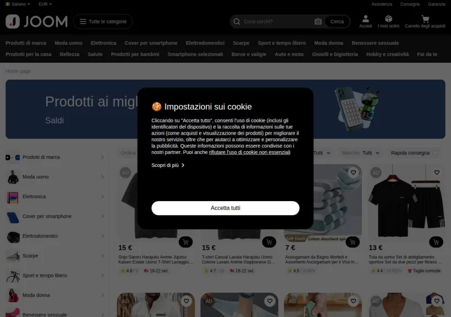Open Asciugamani da Bagno Morbidi title
The width and height of the screenshot is (451, 317).
tap(322, 259)
